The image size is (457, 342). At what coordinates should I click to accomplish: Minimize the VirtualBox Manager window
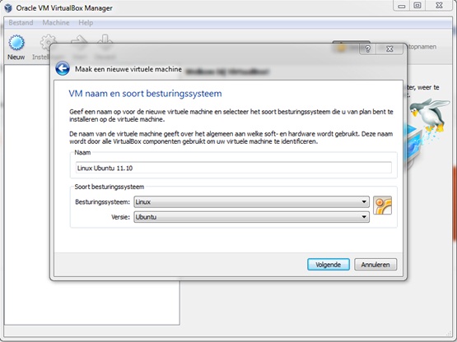click(402, 6)
